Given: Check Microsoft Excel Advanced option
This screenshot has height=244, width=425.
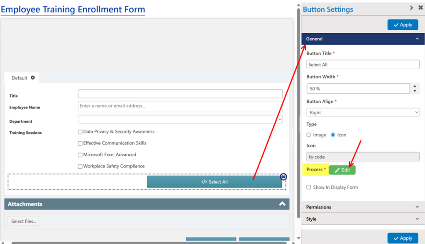Looking at the screenshot, I should 80,155.
